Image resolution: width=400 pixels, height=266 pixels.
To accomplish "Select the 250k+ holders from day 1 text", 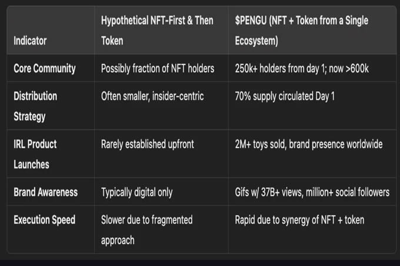I will pyautogui.click(x=276, y=68).
